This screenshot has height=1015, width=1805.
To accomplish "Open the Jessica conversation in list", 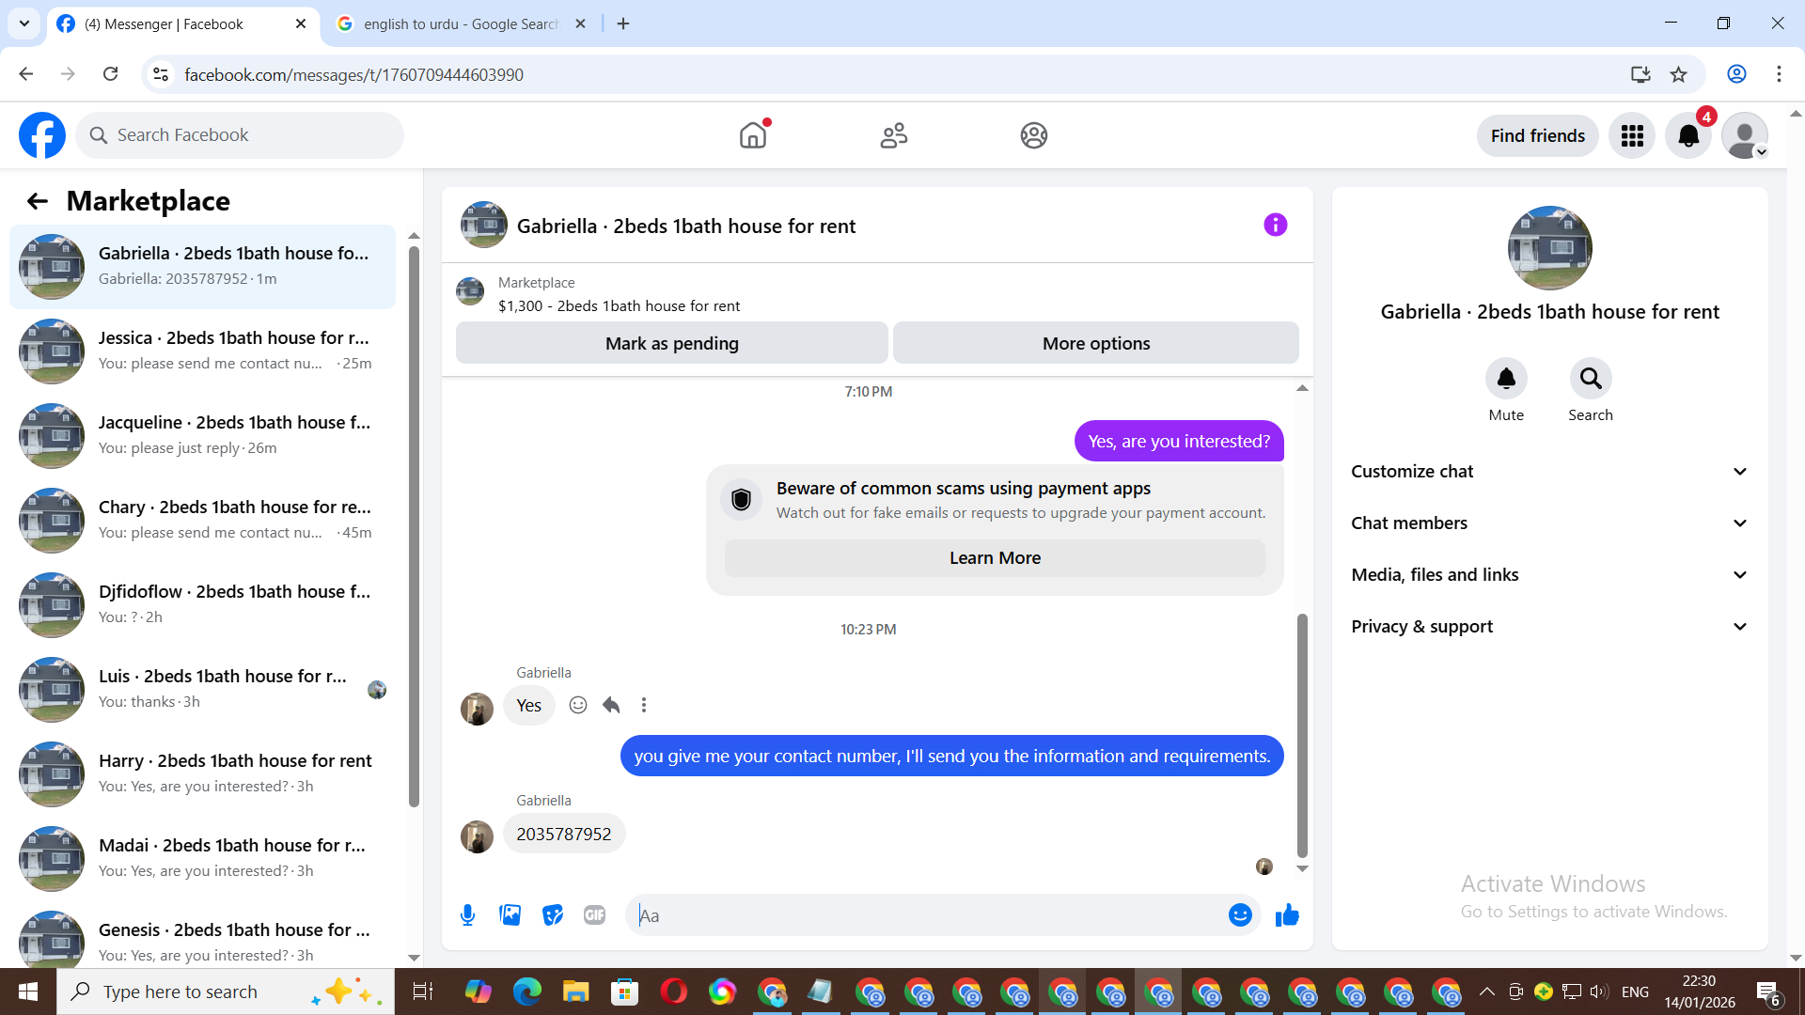I will click(x=202, y=351).
